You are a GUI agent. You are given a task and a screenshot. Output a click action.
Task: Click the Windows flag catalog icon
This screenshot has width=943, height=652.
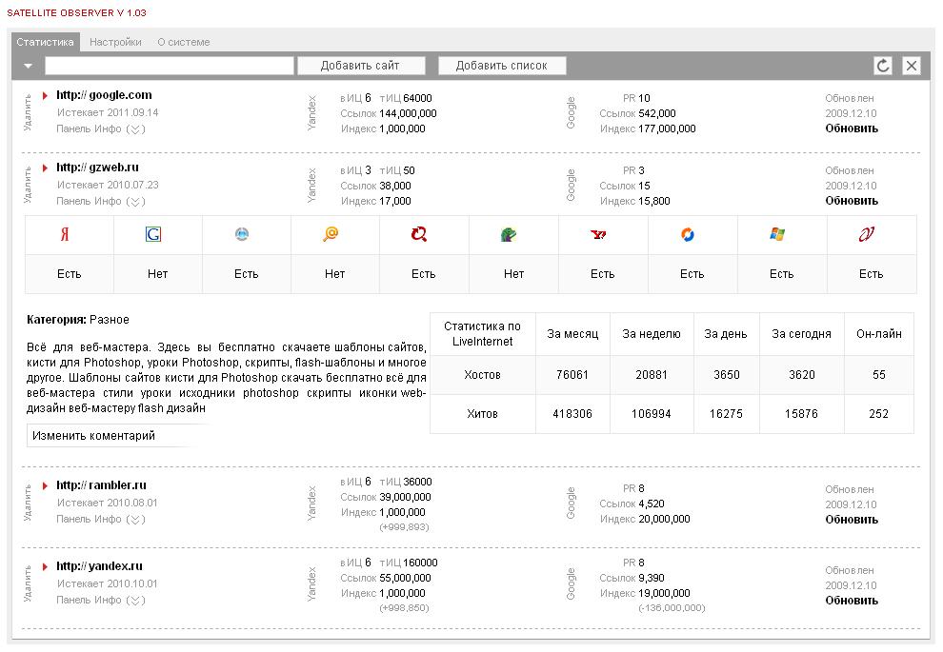coord(777,234)
